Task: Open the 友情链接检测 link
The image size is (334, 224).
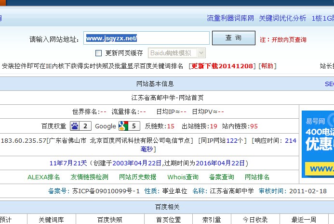Action: pyautogui.click(x=90, y=177)
